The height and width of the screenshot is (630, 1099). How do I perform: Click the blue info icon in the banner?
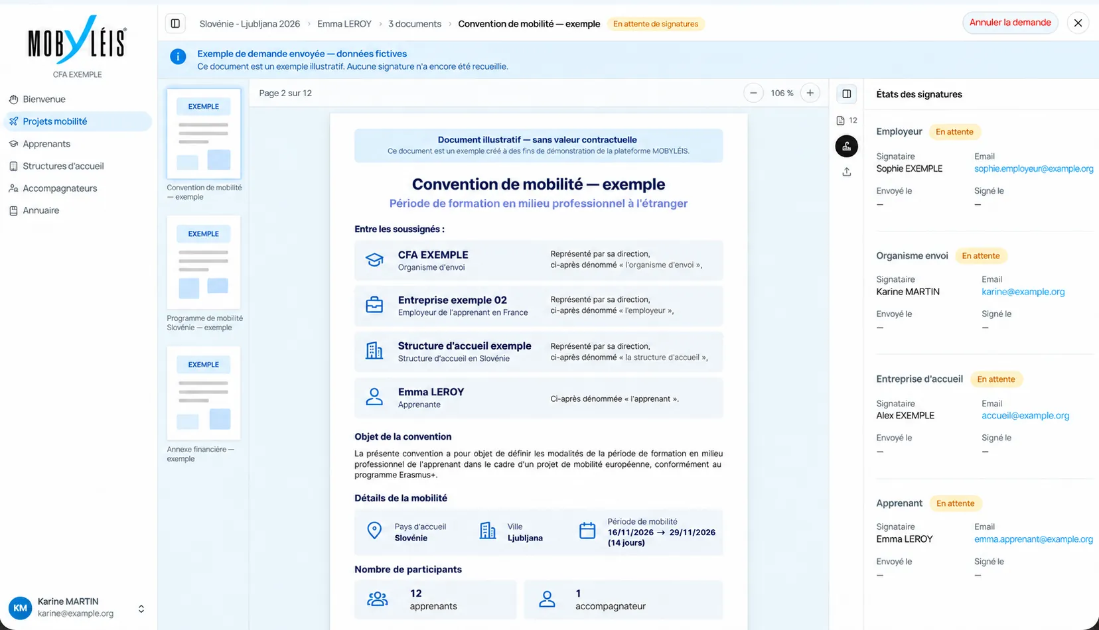pos(178,57)
